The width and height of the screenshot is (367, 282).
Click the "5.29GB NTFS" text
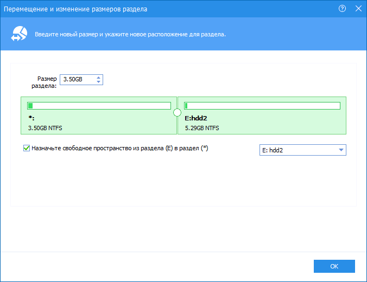click(202, 128)
